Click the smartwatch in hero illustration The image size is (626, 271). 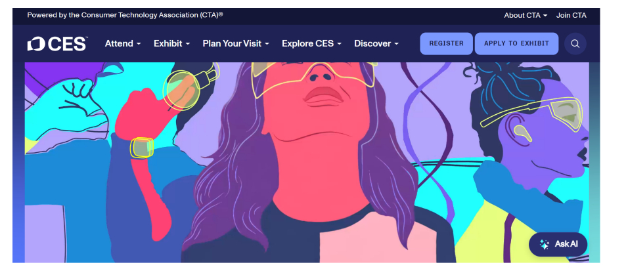tap(142, 148)
